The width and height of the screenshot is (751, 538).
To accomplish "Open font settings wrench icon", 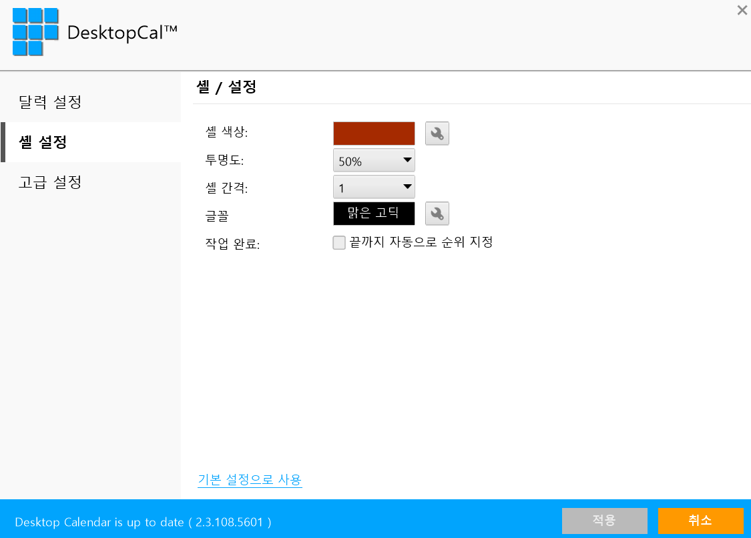I will 437,213.
